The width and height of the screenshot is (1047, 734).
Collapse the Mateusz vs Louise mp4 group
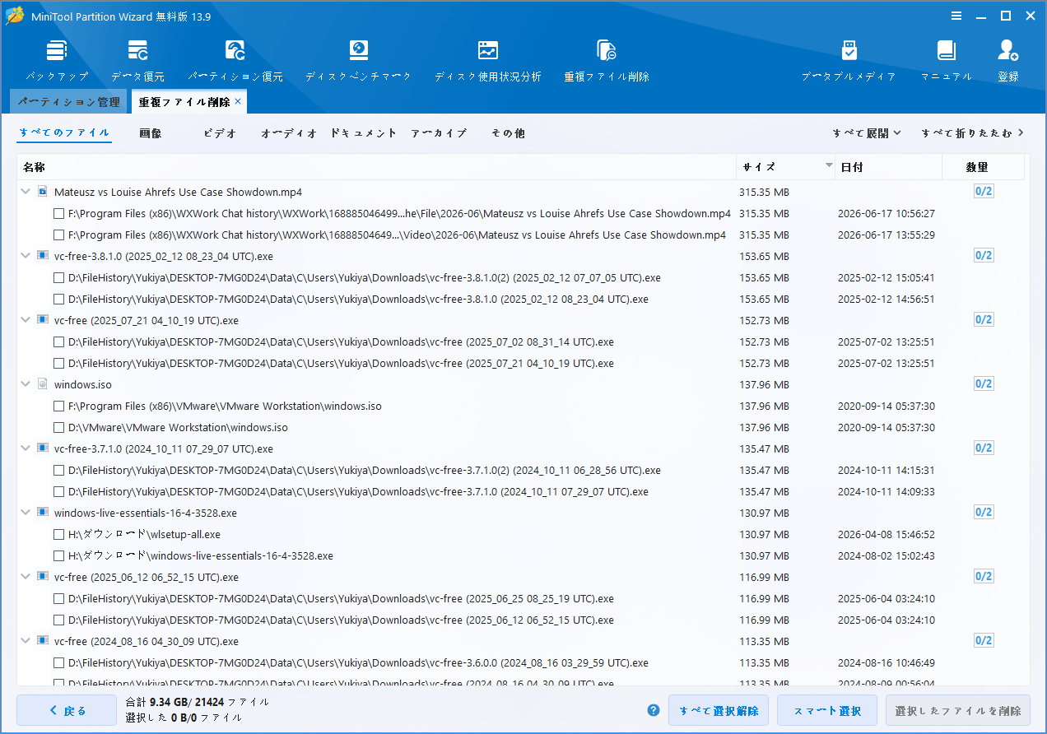pyautogui.click(x=26, y=192)
